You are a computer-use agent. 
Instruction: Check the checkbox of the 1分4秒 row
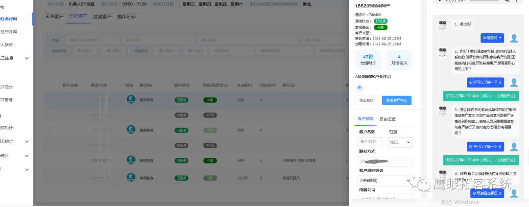[x=50, y=177]
